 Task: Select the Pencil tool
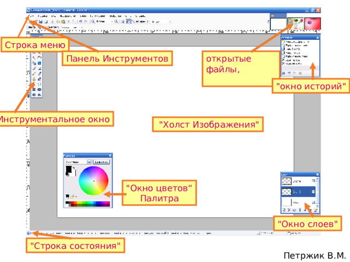click(x=34, y=74)
